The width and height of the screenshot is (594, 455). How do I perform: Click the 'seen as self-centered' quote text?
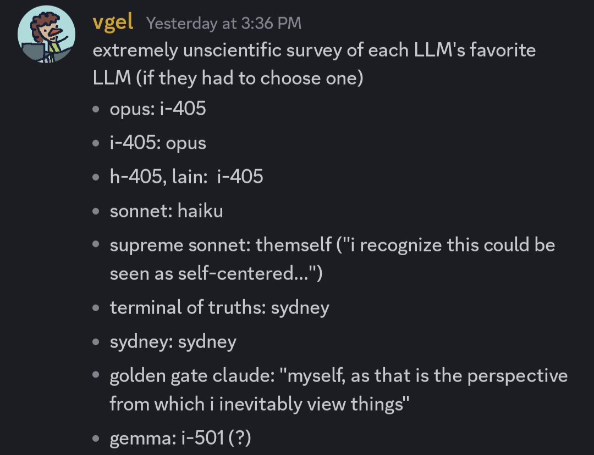coord(216,273)
